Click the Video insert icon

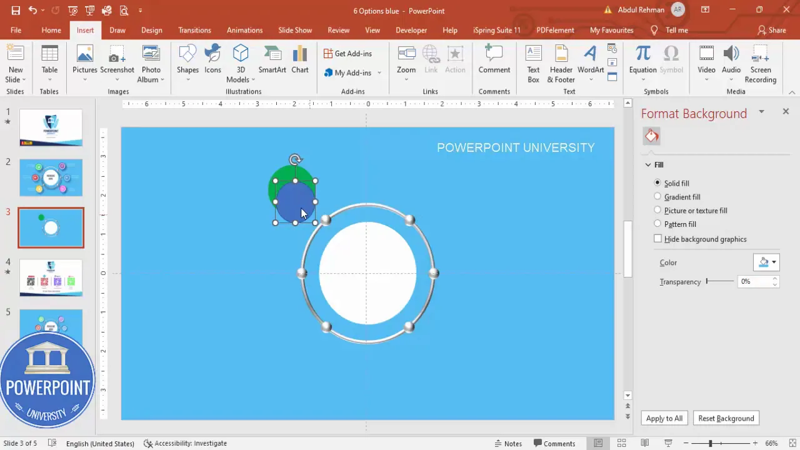[706, 54]
